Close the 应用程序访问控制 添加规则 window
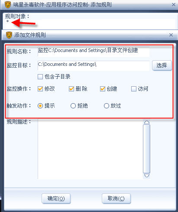 [x=174, y=5]
